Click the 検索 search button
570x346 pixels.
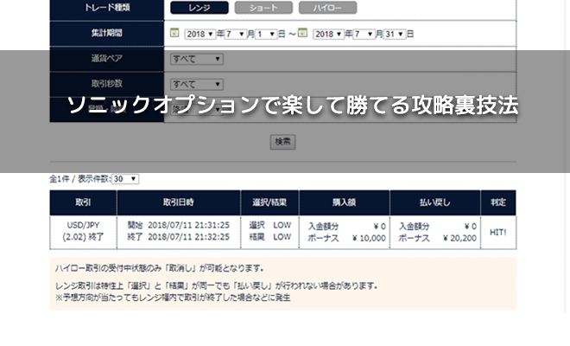tap(282, 142)
